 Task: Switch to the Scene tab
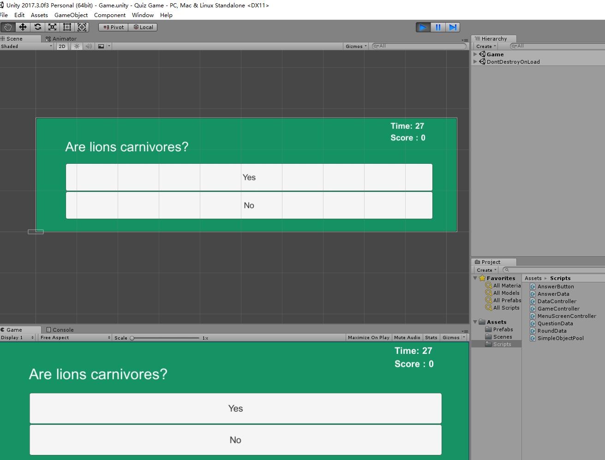(x=14, y=39)
